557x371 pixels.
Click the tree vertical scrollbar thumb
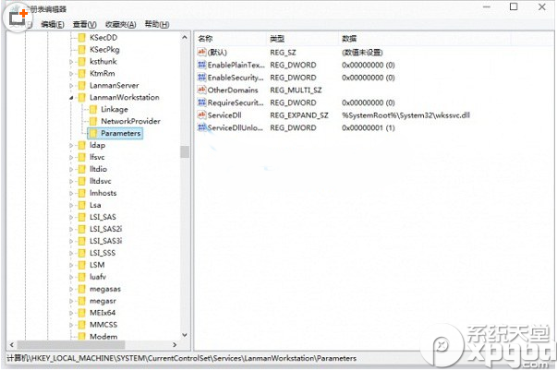(x=185, y=151)
